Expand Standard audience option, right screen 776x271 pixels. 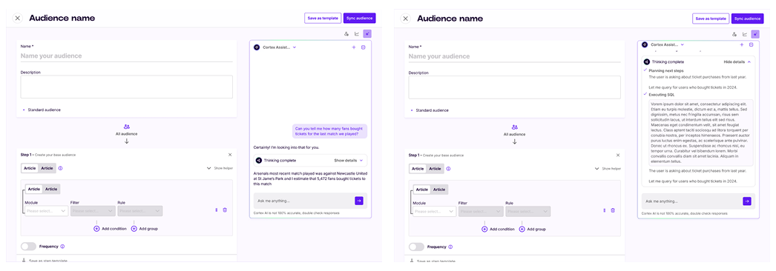pos(430,110)
